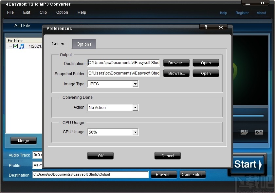Uncheck the checkbox beside file 1(2021
275x193 pixels.
point(15,46)
